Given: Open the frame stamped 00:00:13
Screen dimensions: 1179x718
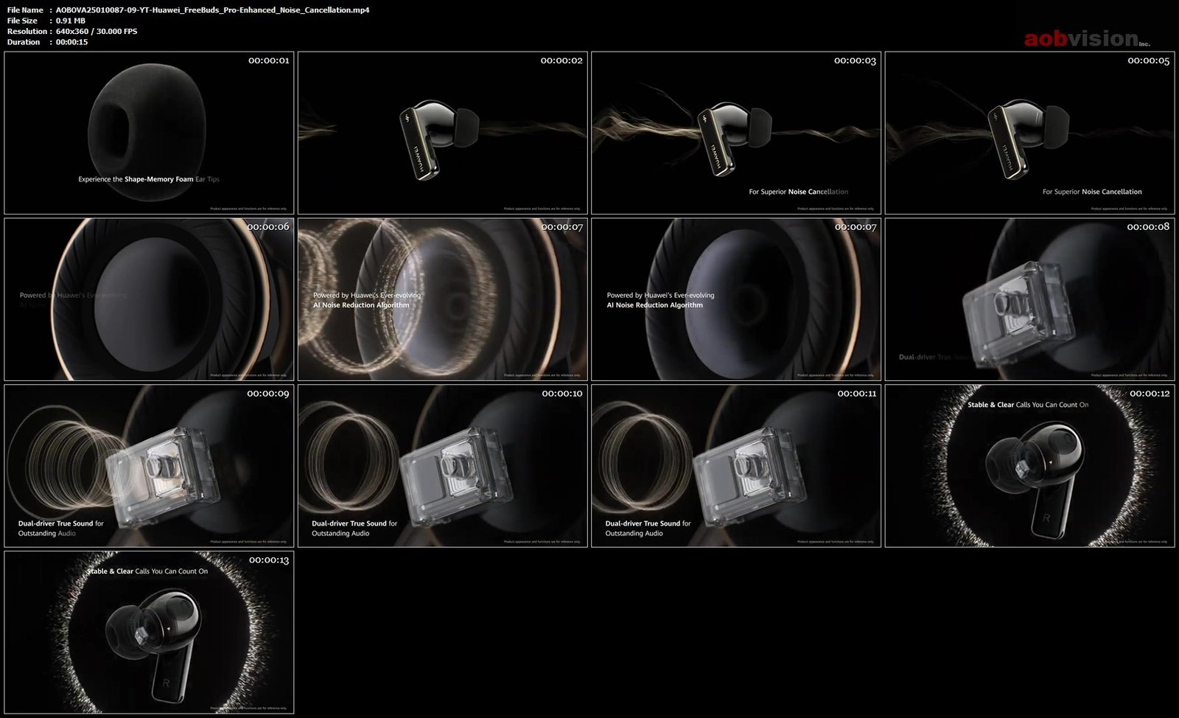Looking at the screenshot, I should (149, 632).
